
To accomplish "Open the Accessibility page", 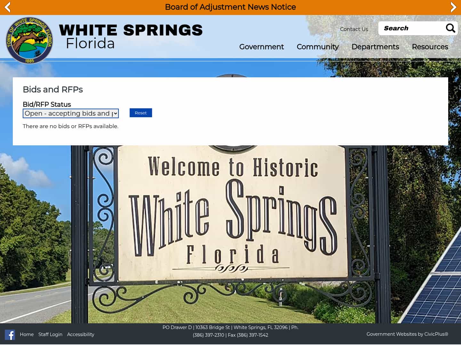I will pyautogui.click(x=80, y=334).
